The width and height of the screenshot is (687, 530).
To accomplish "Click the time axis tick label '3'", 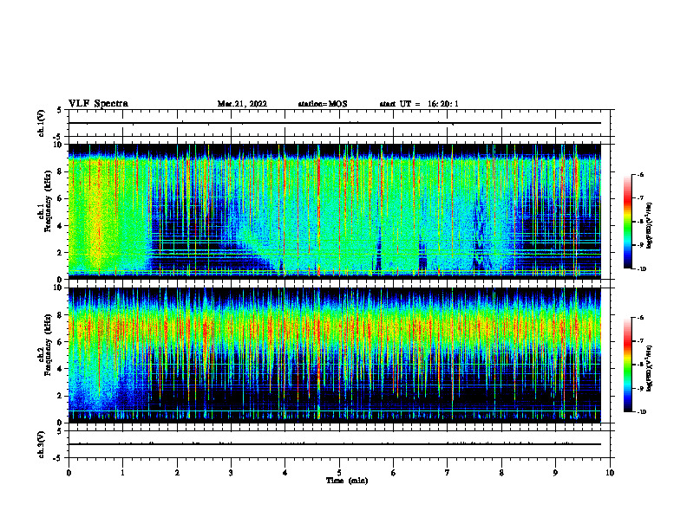I will (x=231, y=473).
